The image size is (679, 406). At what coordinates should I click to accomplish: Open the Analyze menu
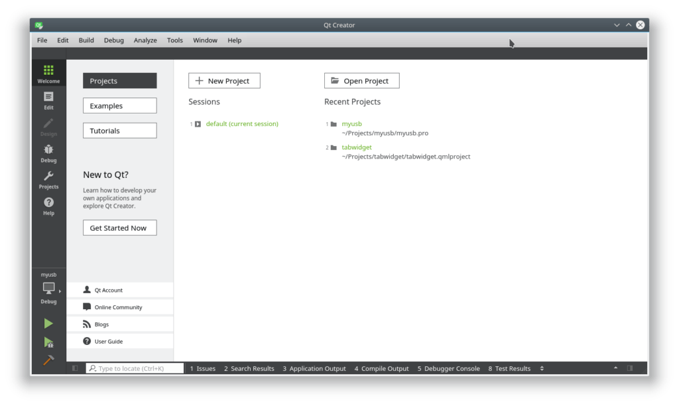(145, 40)
